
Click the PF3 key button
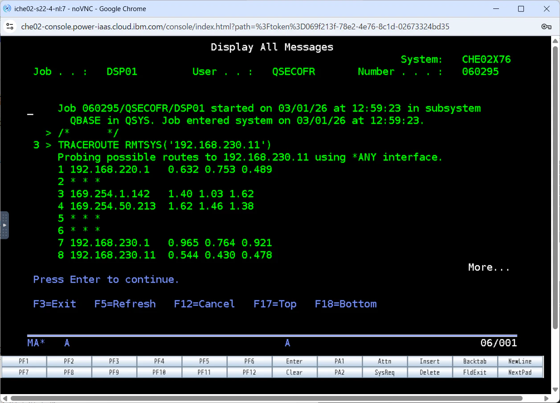click(114, 361)
